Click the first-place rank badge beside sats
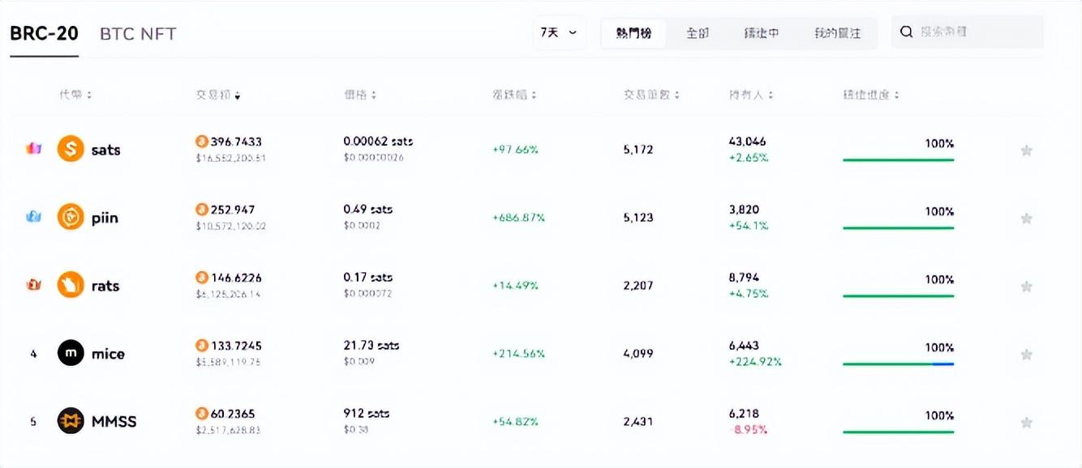1082x468 pixels. tap(33, 149)
